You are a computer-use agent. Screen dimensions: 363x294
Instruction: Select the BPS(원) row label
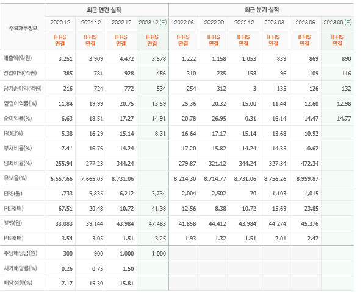[13, 223]
